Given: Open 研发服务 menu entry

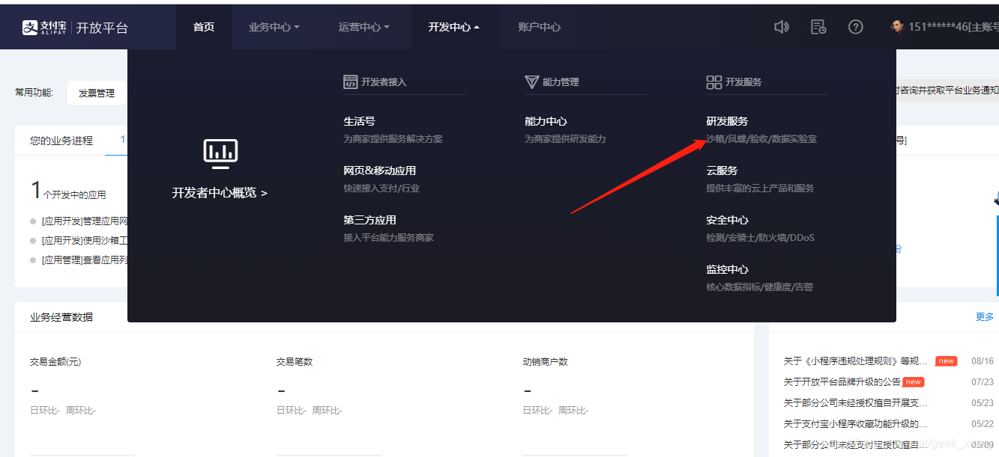Looking at the screenshot, I should [x=728, y=121].
